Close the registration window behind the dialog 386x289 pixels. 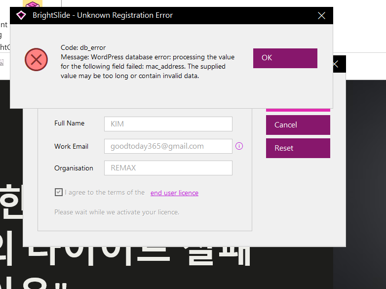tap(336, 64)
